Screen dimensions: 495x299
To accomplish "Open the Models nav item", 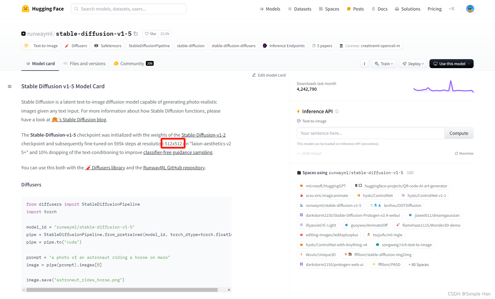I will tap(270, 9).
